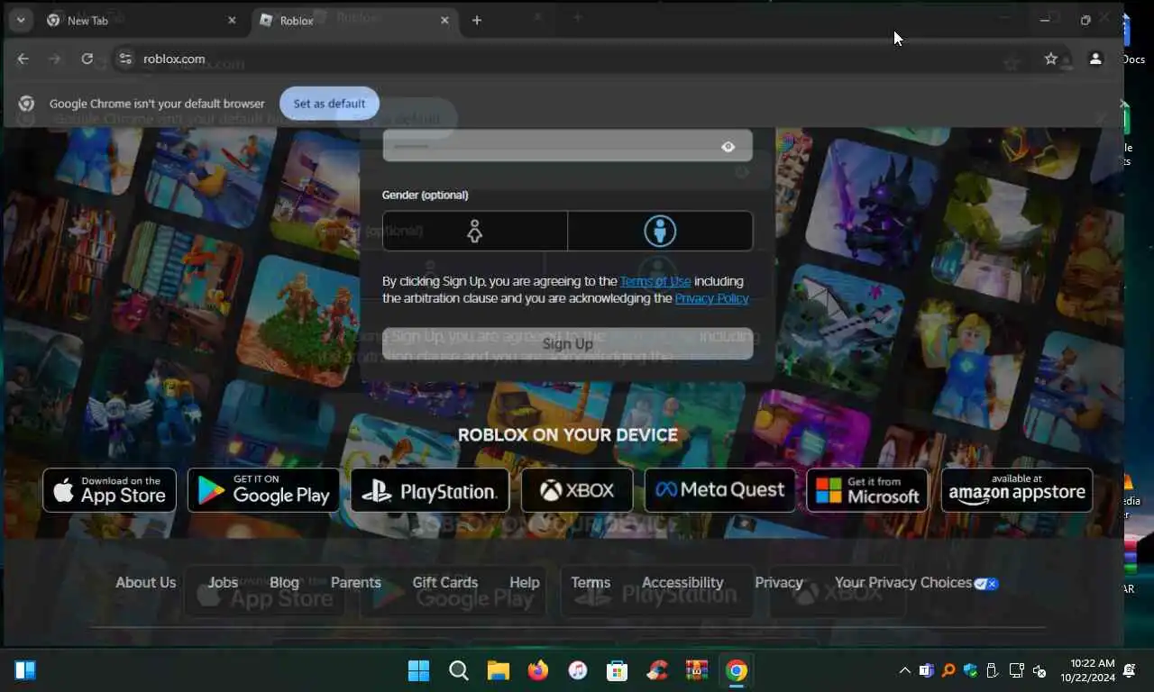Open the clock showing 10:22 AM
This screenshot has width=1154, height=692.
coord(1087,670)
